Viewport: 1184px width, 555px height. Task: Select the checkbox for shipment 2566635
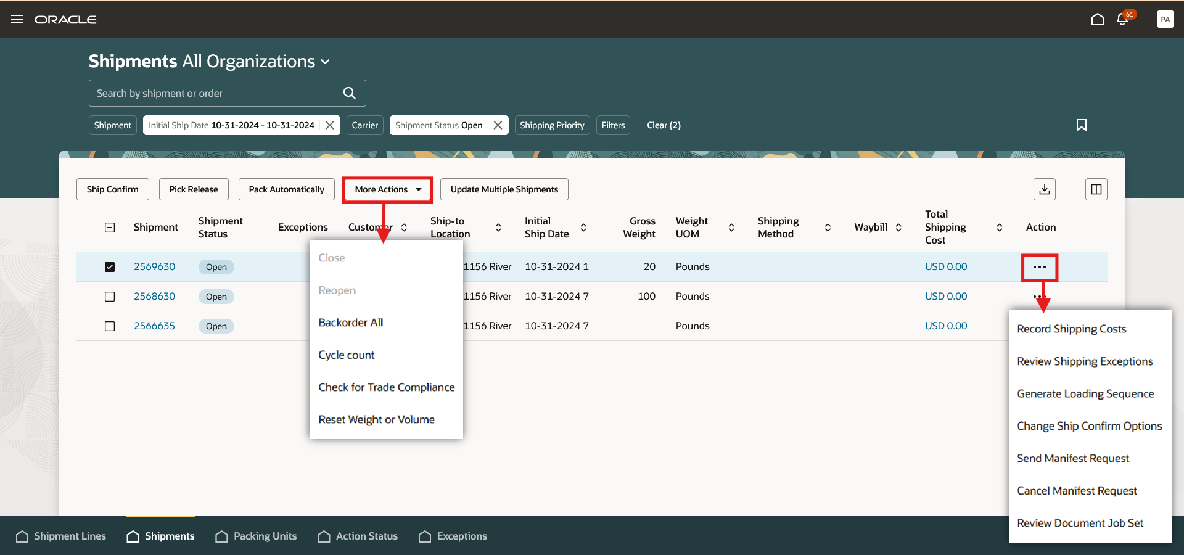[x=110, y=326]
